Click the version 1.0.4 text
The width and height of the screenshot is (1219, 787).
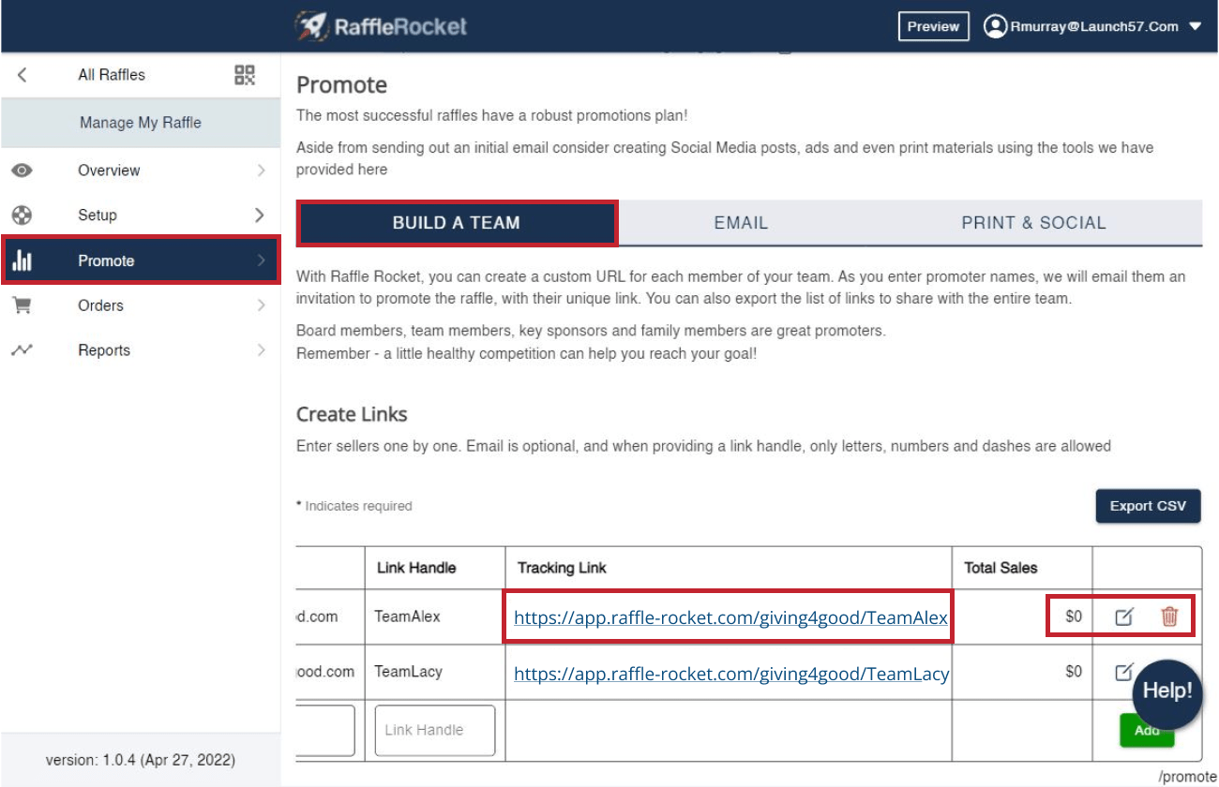tap(141, 760)
